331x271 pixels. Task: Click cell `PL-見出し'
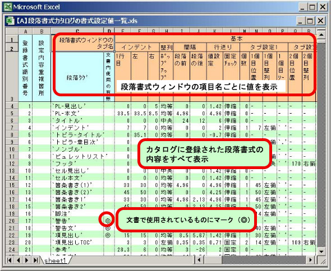click(x=77, y=106)
